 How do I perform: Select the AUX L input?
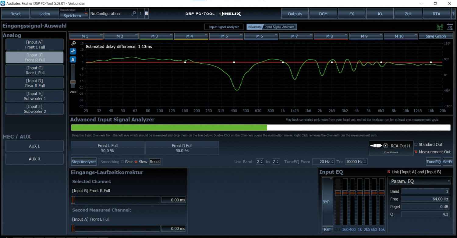click(x=34, y=146)
